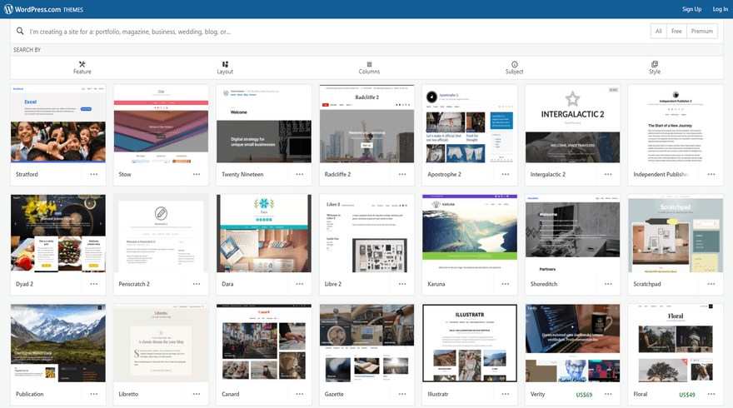Open the Style filter
The image size is (733, 408).
[x=655, y=67]
